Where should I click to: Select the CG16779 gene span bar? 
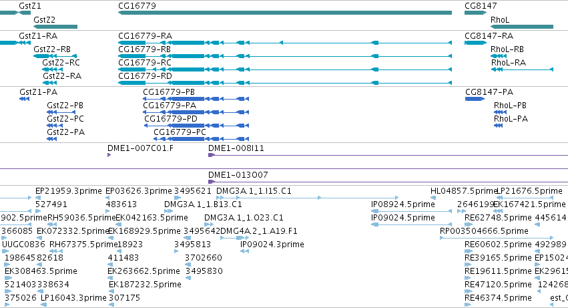[285, 13]
